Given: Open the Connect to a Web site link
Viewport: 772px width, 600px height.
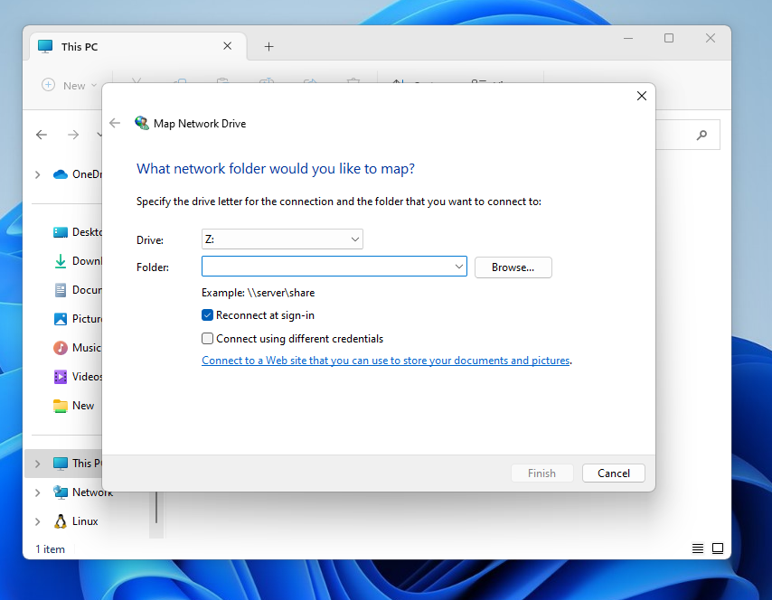Looking at the screenshot, I should (385, 361).
